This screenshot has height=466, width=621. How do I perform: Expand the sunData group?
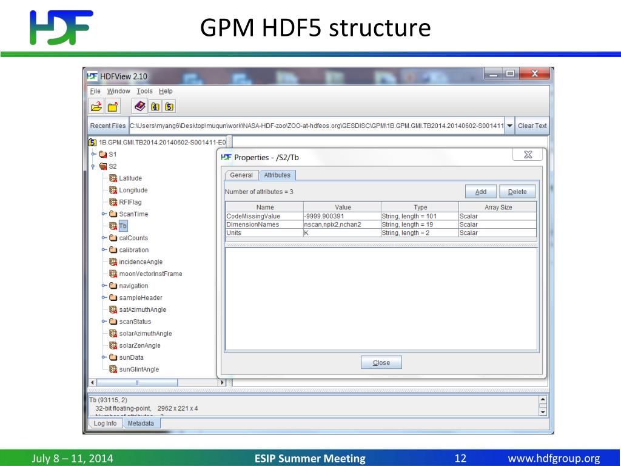pos(104,357)
